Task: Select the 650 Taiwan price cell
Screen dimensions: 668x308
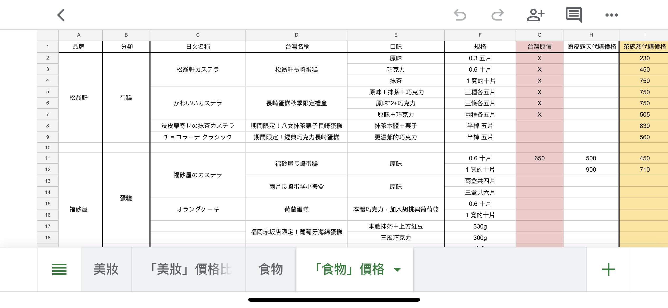Action: click(540, 158)
